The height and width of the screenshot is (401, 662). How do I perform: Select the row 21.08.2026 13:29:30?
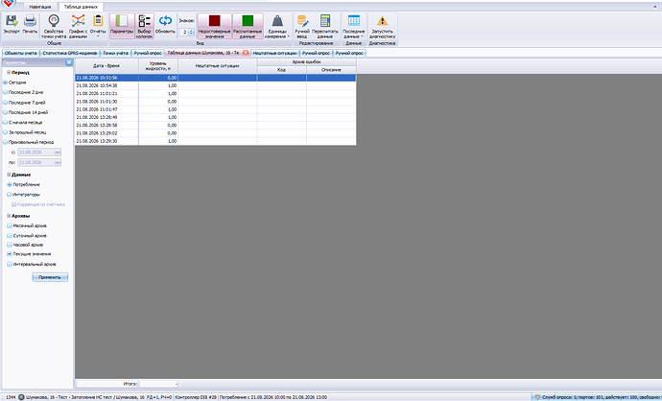click(215, 141)
